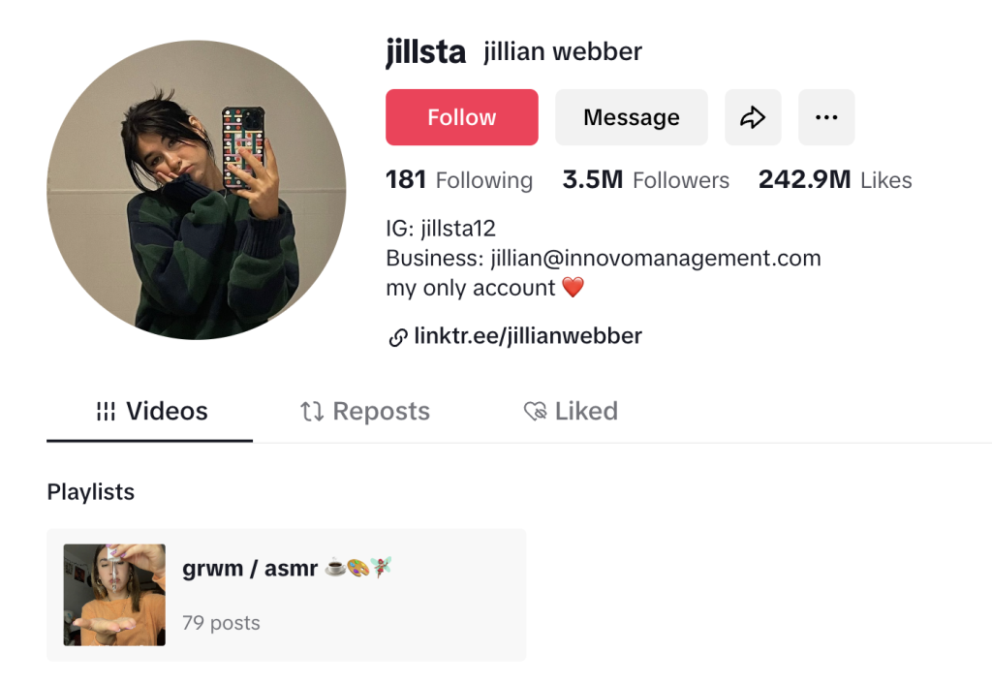Open the Liked tab
Image resolution: width=992 pixels, height=684 pixels.
(571, 412)
